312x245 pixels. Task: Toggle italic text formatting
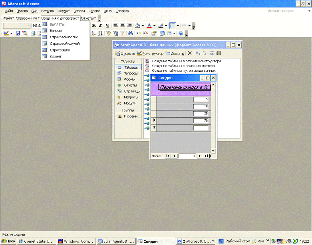pos(101,26)
